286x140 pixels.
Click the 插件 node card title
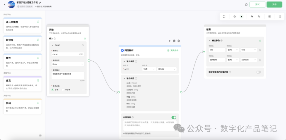click(8, 58)
